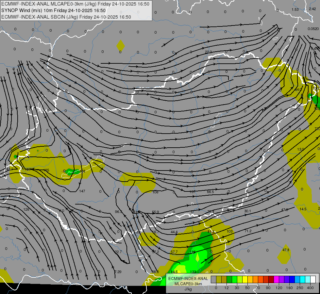
Task: Click the map value 66.5
Action: [211, 192]
